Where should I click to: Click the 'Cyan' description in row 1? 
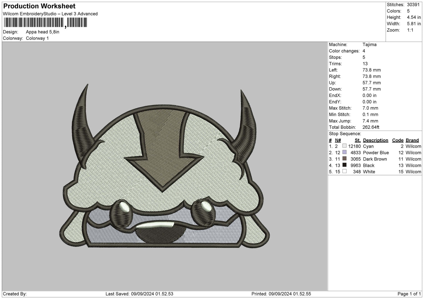pyautogui.click(x=368, y=146)
